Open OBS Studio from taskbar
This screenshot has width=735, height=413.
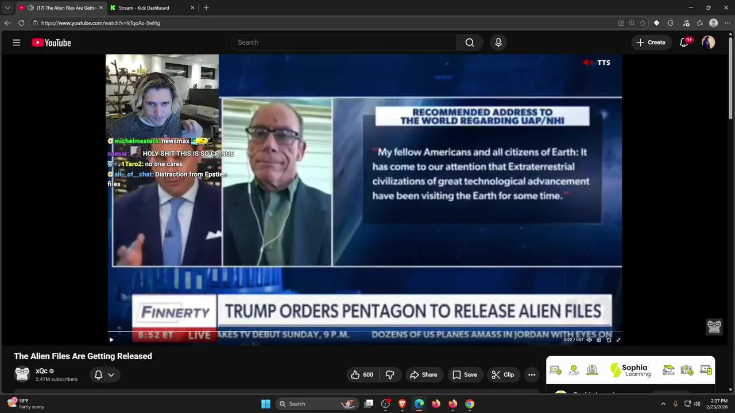click(386, 404)
